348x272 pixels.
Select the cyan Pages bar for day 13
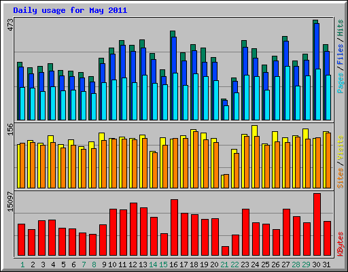(145, 98)
